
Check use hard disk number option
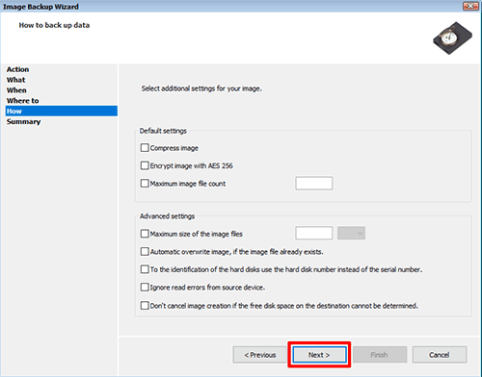pos(145,269)
